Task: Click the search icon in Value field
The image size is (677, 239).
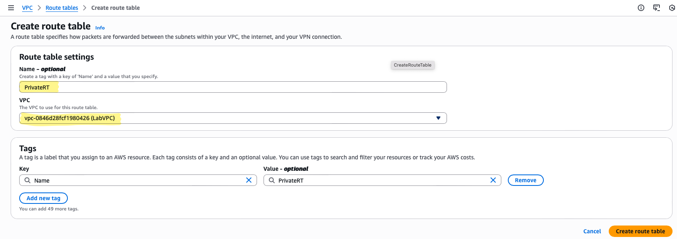Action: pyautogui.click(x=272, y=180)
